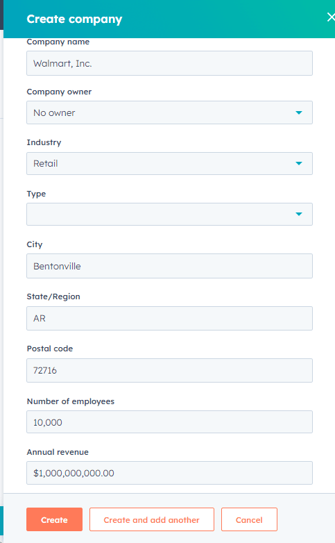The height and width of the screenshot is (543, 335).
Task: Click the Annual revenue input field
Action: (169, 473)
